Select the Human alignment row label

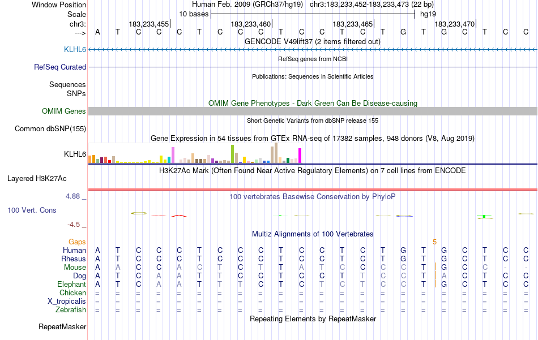pos(74,250)
